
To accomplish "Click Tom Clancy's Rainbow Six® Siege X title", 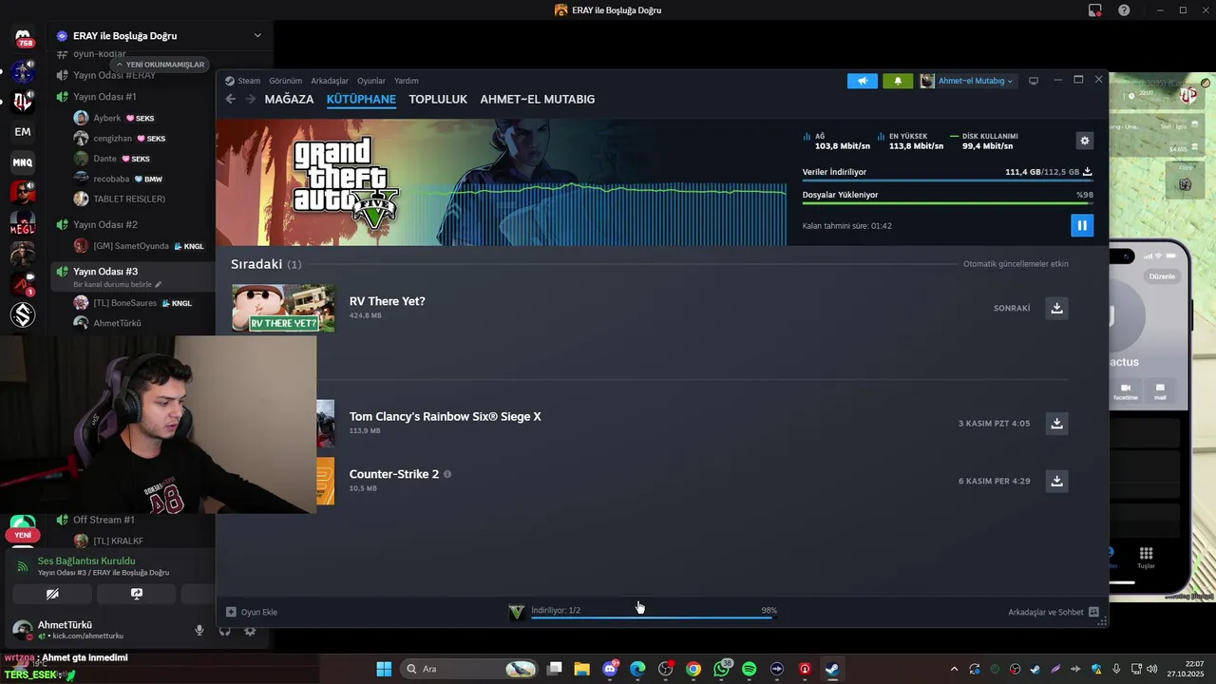I will [446, 416].
